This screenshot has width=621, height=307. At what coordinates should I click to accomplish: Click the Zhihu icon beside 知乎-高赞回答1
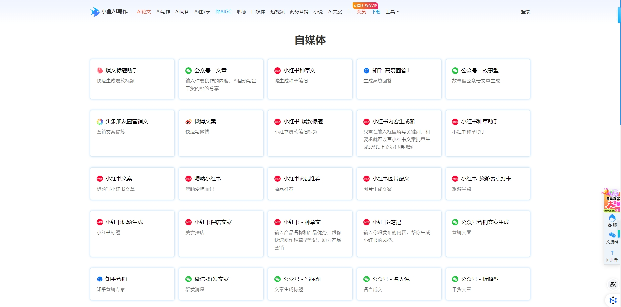click(x=366, y=71)
